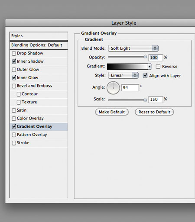Select the Pattern Overlay style label
Image resolution: width=195 pixels, height=222 pixels.
[x=32, y=135]
